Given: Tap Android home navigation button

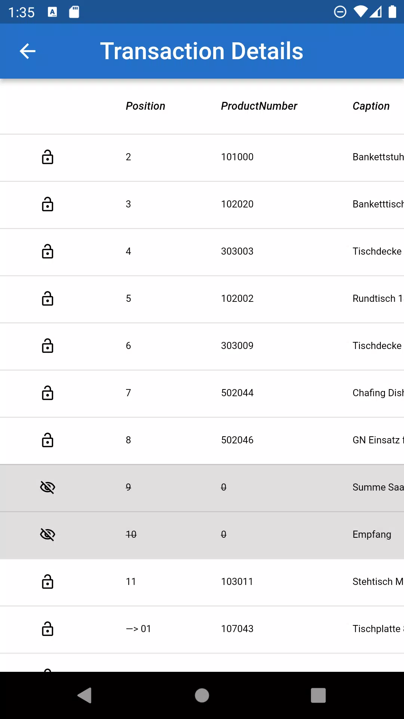Looking at the screenshot, I should (x=202, y=695).
